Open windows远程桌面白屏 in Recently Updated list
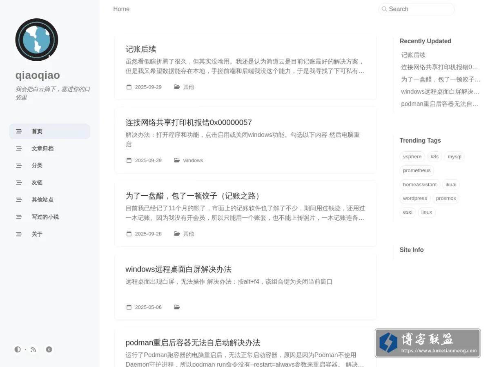Screen dimensions: 490x367 click(x=440, y=92)
